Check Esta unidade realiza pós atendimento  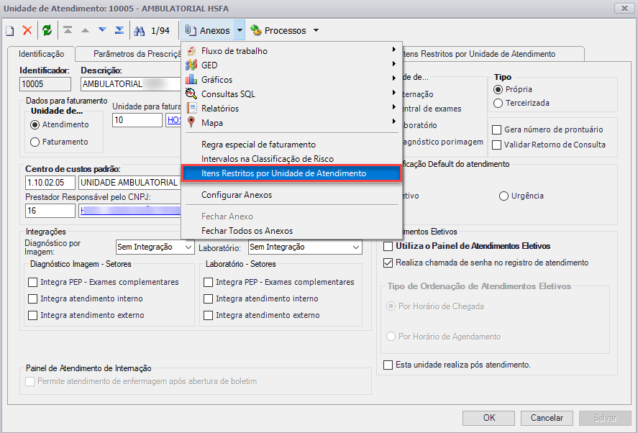coord(388,365)
